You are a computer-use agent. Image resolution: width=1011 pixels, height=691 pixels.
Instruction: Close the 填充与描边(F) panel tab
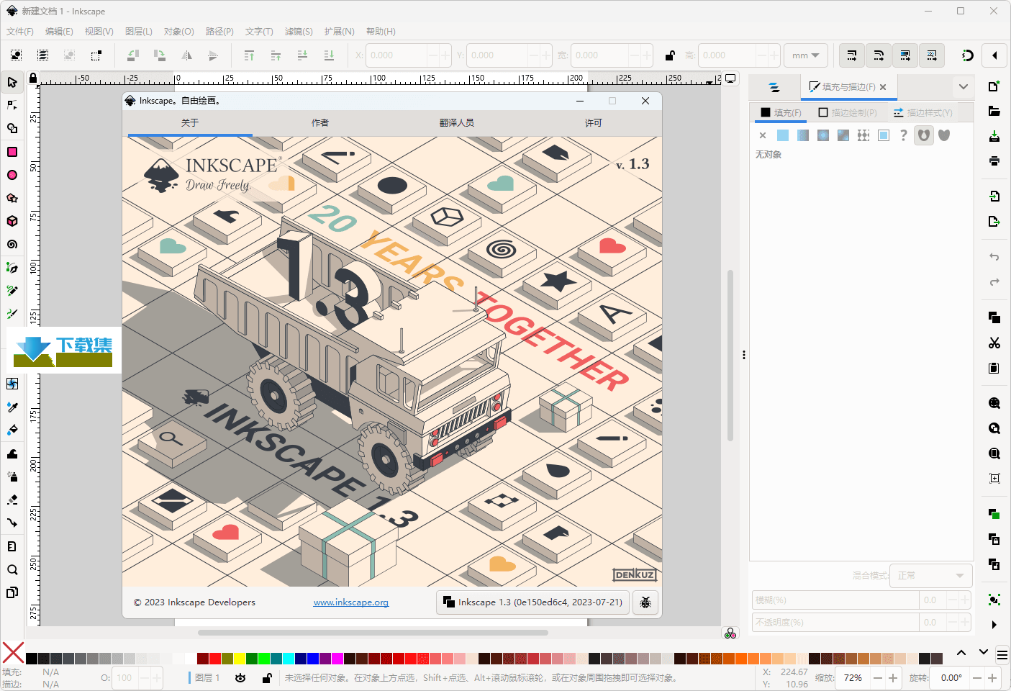click(x=883, y=87)
